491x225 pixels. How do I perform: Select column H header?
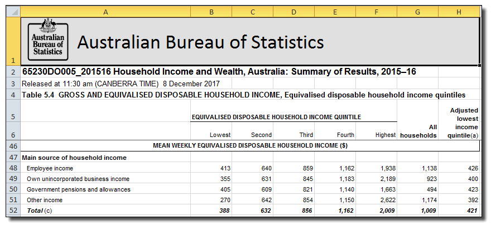tap(459, 11)
